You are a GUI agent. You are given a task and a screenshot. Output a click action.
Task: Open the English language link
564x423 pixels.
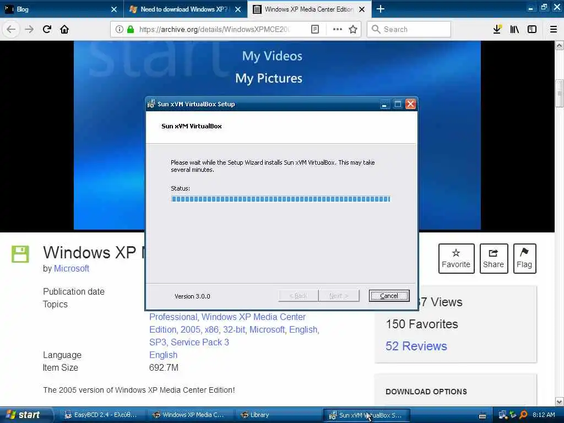tap(163, 355)
